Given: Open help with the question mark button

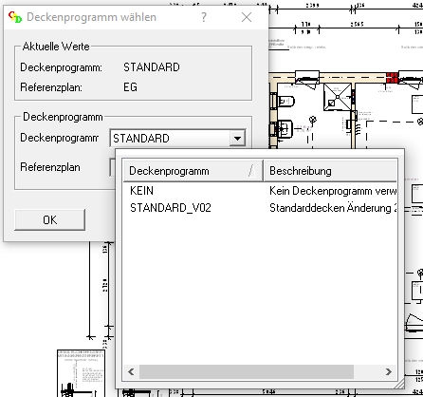Looking at the screenshot, I should 204,17.
